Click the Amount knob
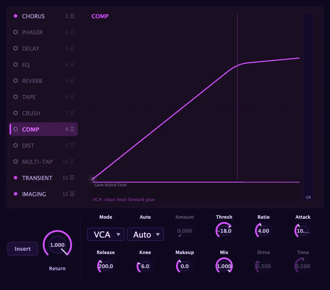The height and width of the screenshot is (290, 330). [184, 231]
